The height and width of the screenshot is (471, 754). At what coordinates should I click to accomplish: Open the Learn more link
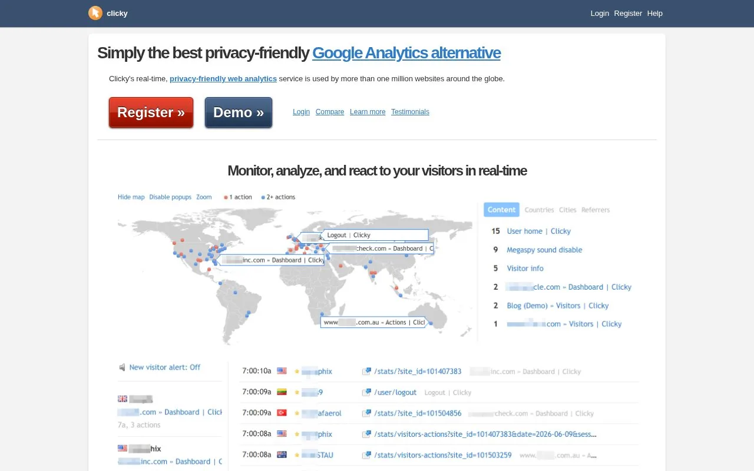coord(368,112)
